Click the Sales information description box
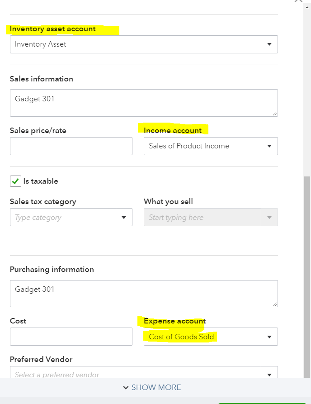 click(x=144, y=103)
